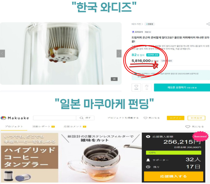Open the プロジェクトを掲載する link

point(123,118)
